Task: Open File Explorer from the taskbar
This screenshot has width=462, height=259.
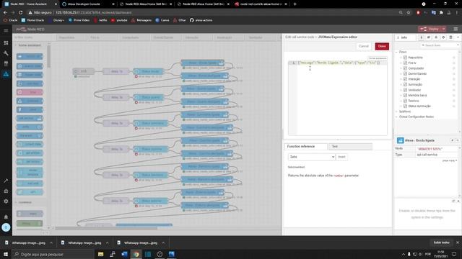Action: tap(101, 254)
